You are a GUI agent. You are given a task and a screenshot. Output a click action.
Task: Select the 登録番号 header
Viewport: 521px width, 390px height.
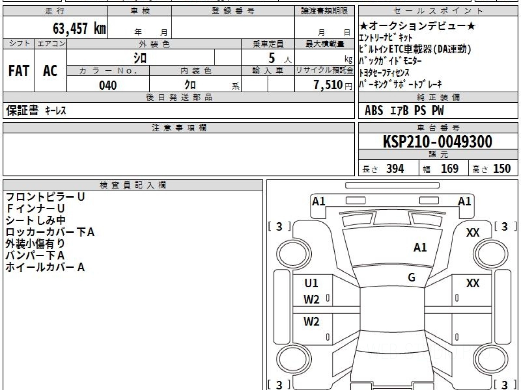click(x=233, y=11)
